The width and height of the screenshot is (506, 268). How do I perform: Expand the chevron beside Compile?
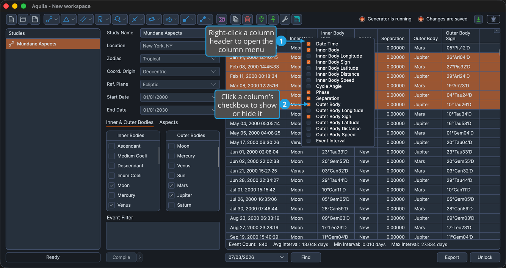(139, 257)
